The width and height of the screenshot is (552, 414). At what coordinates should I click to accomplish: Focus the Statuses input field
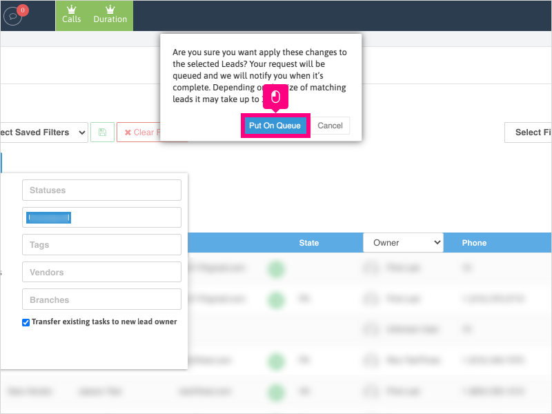(x=101, y=190)
